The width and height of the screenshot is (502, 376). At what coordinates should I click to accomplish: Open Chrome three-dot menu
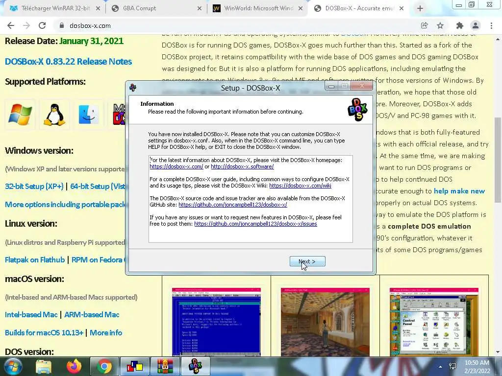(491, 25)
